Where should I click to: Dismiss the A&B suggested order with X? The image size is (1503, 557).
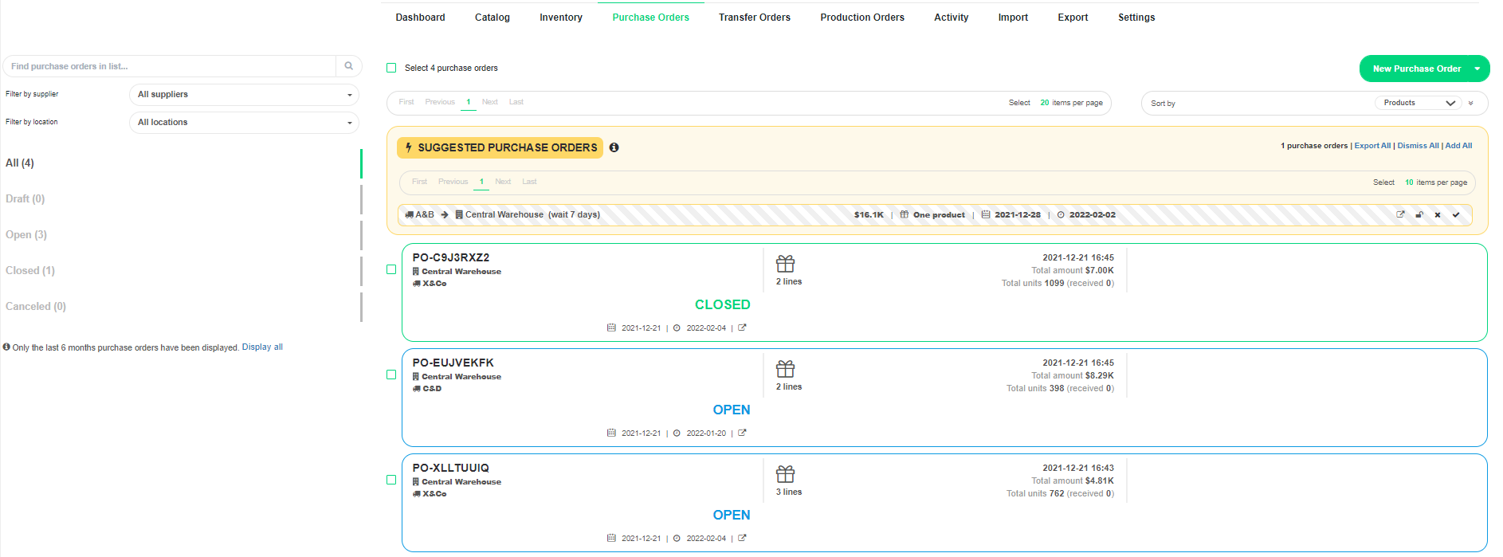pos(1438,214)
